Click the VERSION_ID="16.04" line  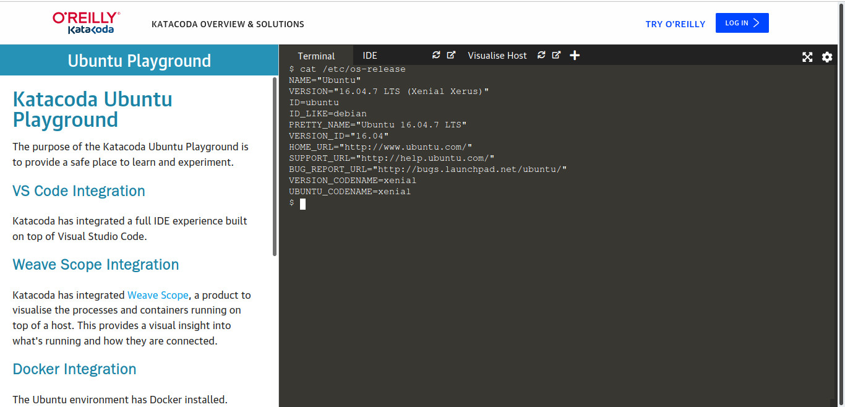pyautogui.click(x=339, y=135)
